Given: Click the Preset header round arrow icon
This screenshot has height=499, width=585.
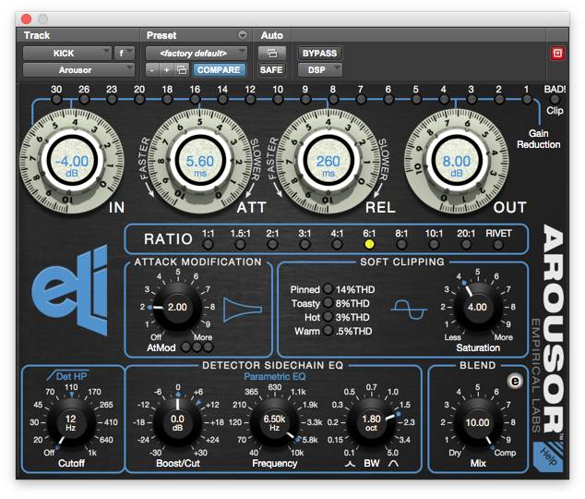Looking at the screenshot, I should tap(243, 35).
